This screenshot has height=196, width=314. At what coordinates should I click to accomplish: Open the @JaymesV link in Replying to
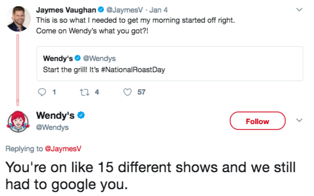pos(63,149)
